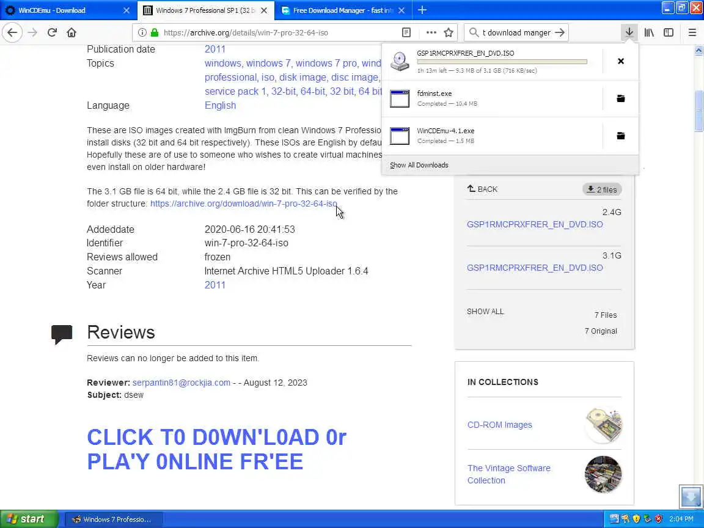Toggle reader view icon
The height and width of the screenshot is (528, 704).
(406, 32)
